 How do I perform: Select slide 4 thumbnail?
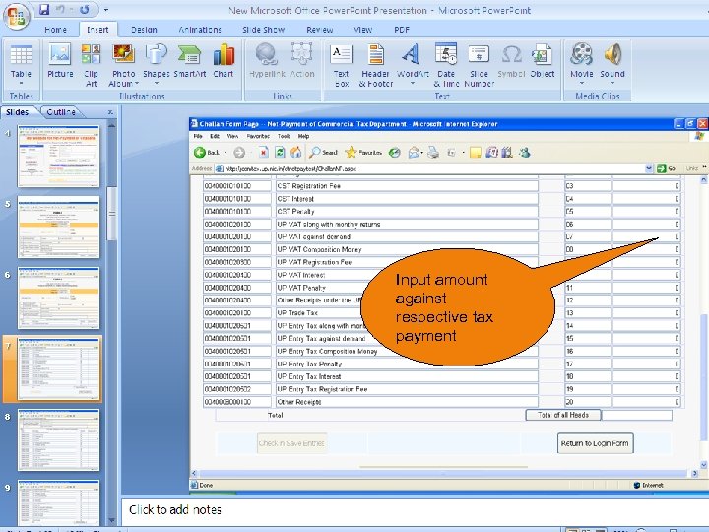[x=58, y=156]
